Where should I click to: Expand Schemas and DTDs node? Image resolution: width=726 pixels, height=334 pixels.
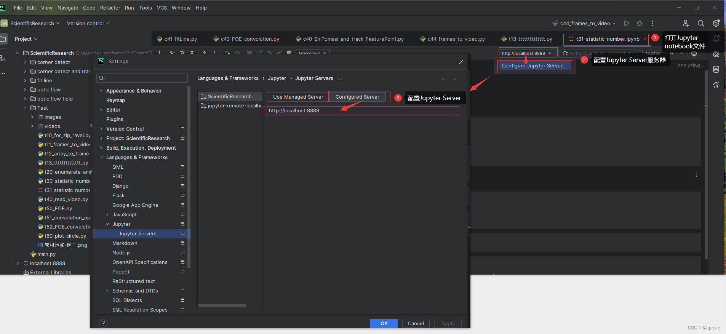point(107,291)
